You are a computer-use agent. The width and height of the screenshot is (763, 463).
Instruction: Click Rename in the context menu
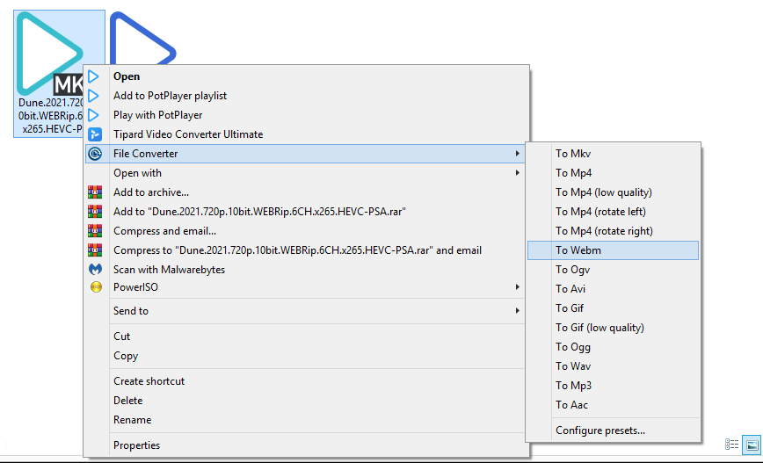pyautogui.click(x=132, y=420)
